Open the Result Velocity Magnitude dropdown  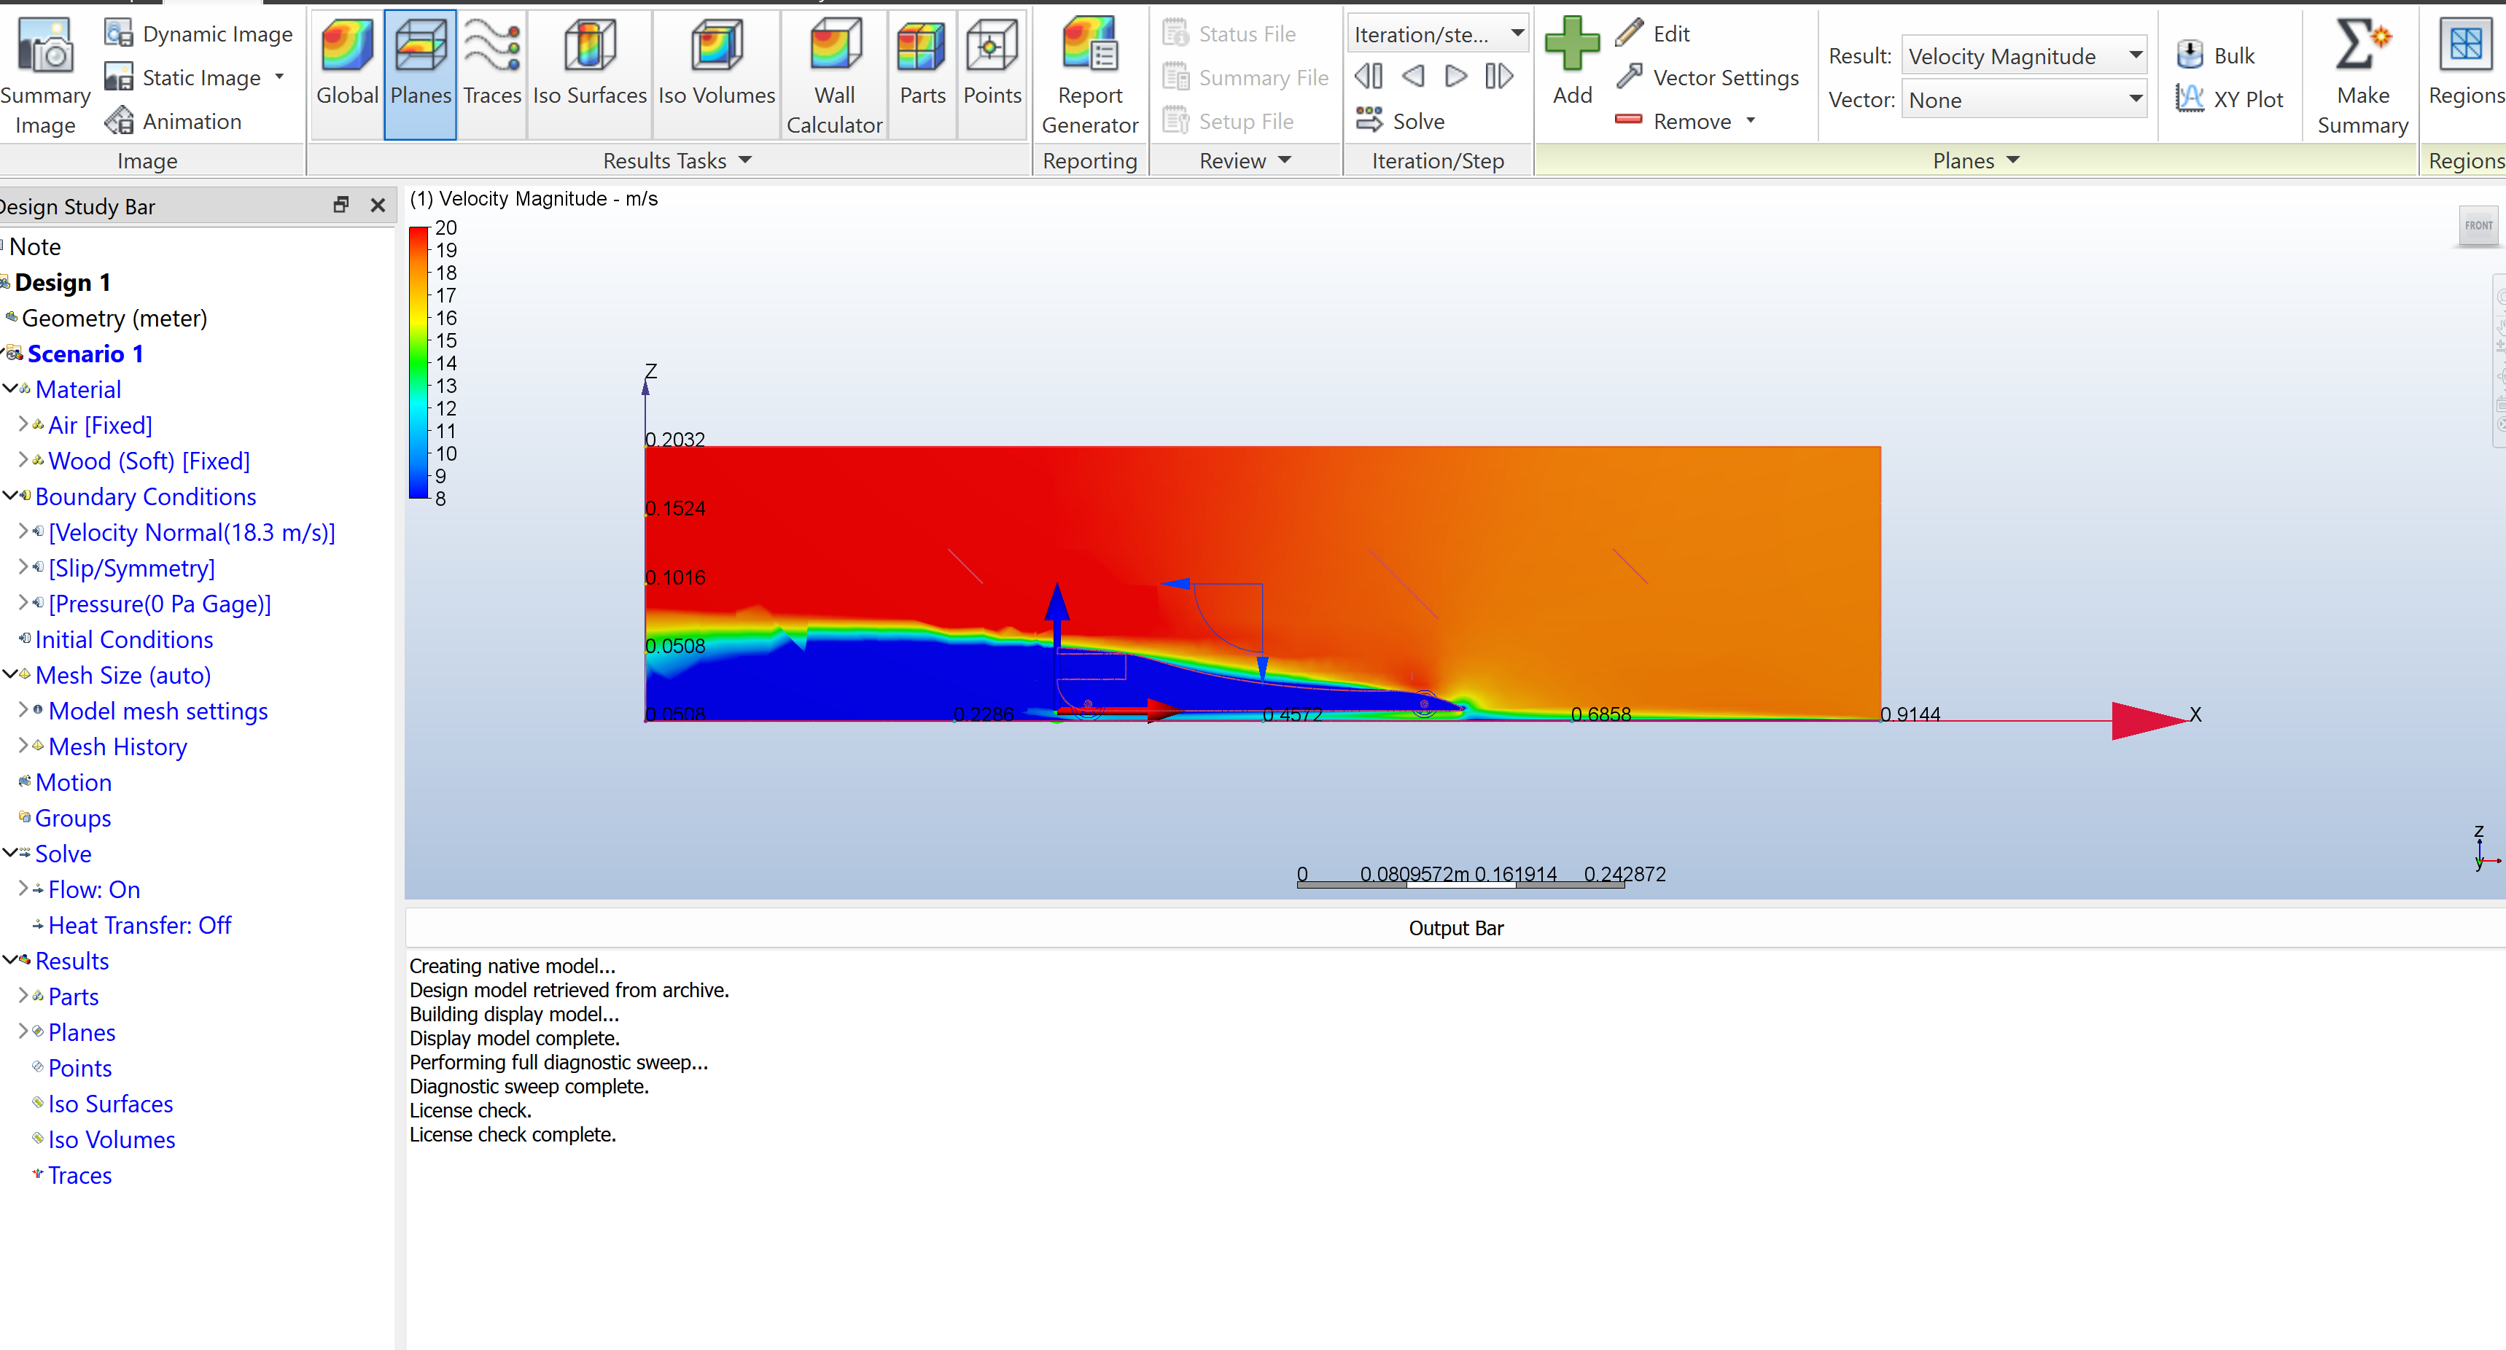[2136, 55]
